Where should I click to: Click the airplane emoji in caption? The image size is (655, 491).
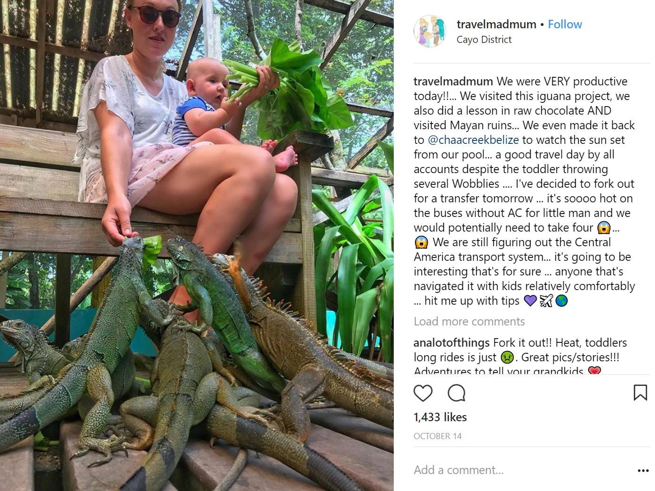pyautogui.click(x=546, y=301)
